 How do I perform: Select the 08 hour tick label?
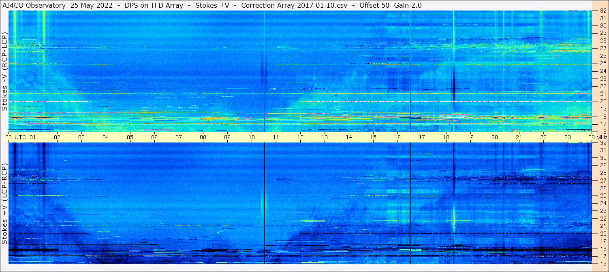[x=203, y=137]
